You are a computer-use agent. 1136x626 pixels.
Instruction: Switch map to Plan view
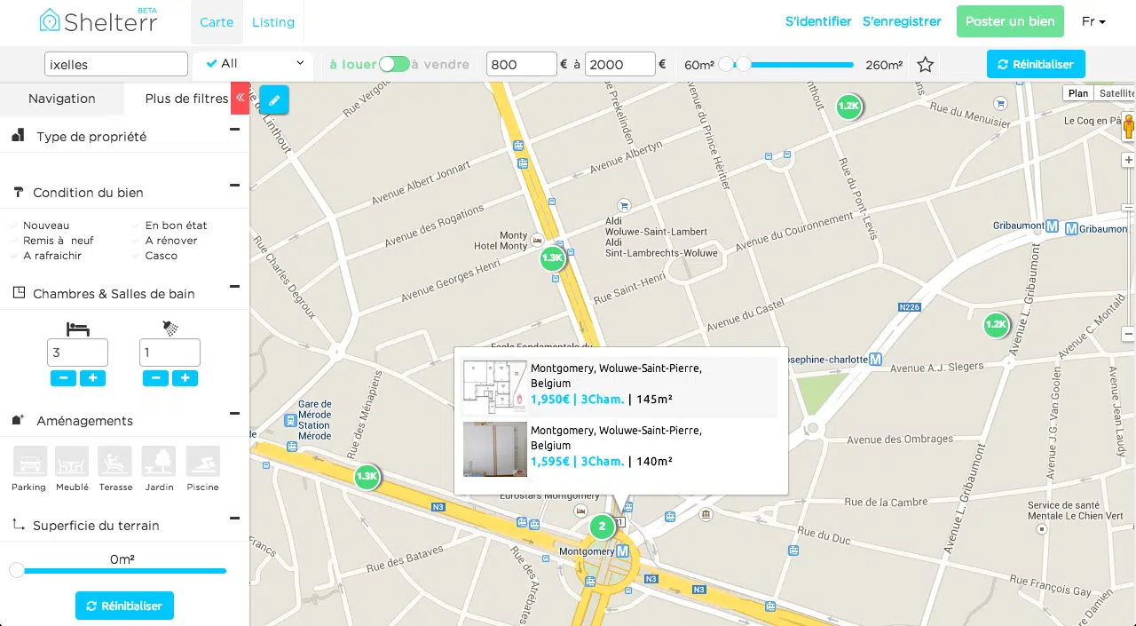[x=1078, y=93]
